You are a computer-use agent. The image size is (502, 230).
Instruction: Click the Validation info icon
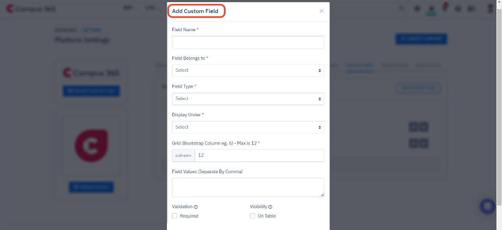[196, 207]
